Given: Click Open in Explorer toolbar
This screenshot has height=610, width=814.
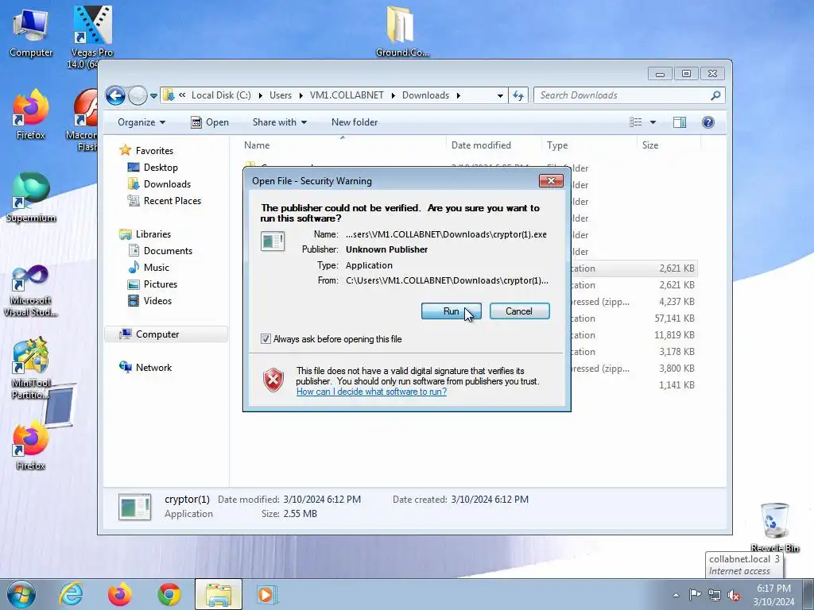Looking at the screenshot, I should coord(210,122).
